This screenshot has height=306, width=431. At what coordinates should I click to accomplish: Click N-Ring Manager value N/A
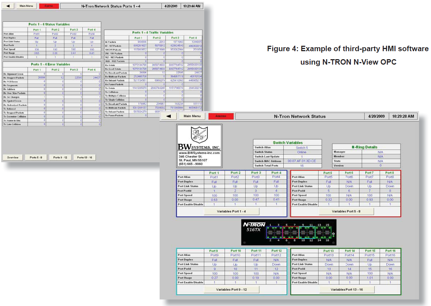coord(381,152)
